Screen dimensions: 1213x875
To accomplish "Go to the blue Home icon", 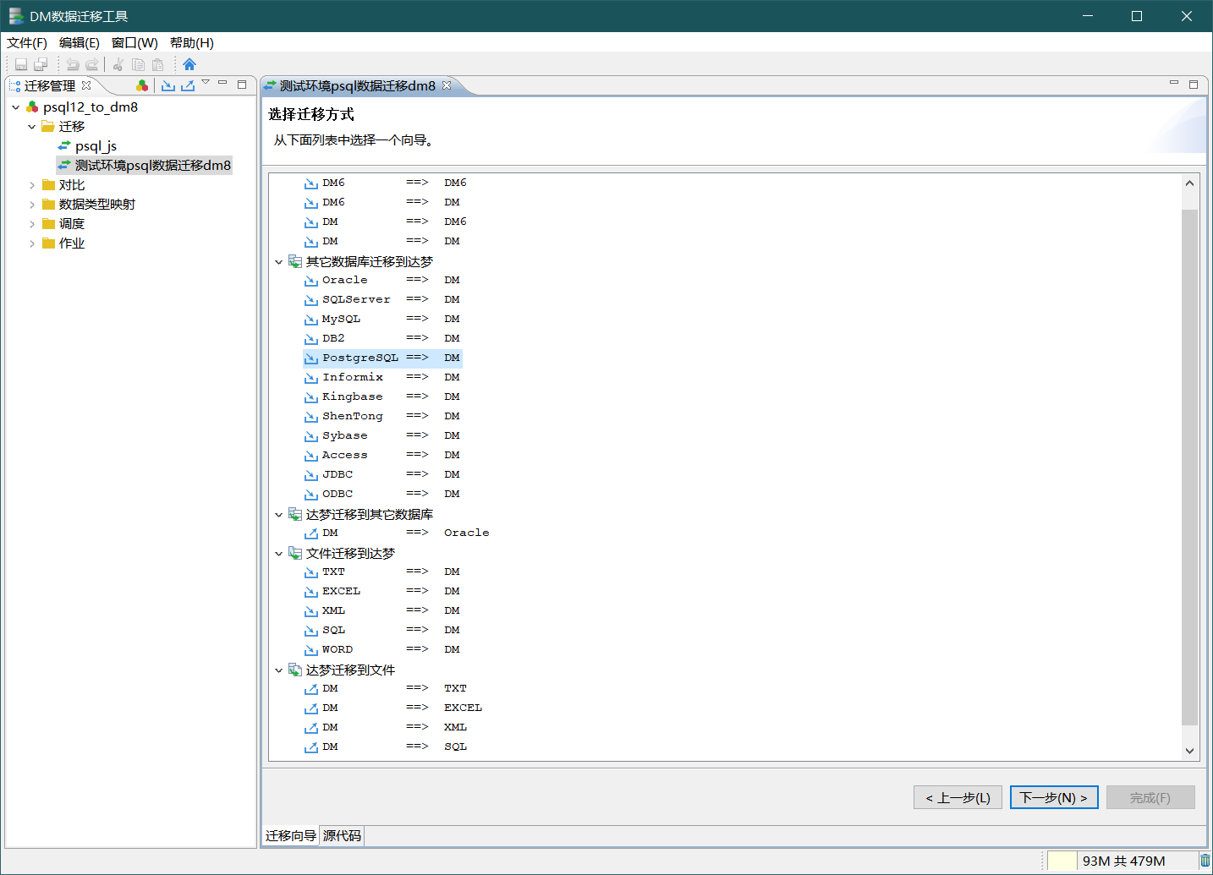I will click(x=189, y=65).
